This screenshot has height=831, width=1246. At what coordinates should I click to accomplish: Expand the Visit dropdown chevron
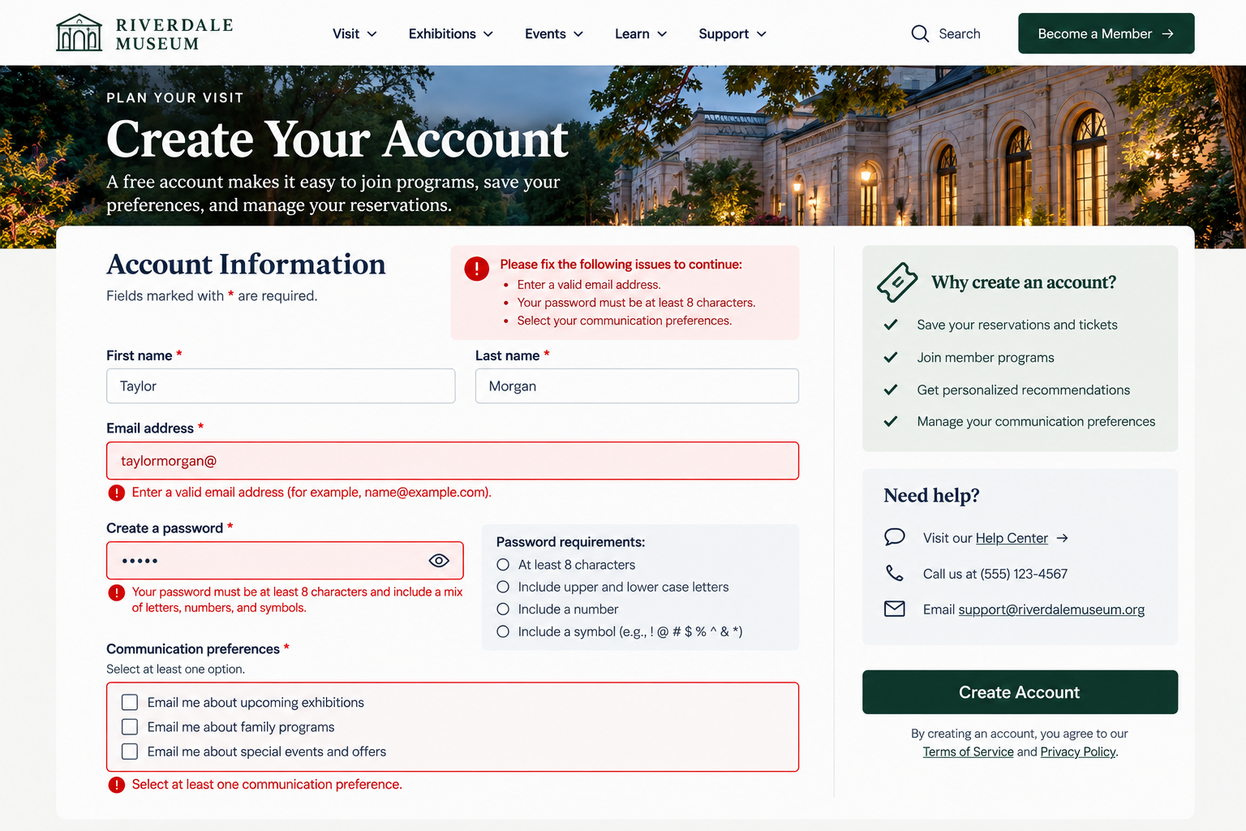372,34
